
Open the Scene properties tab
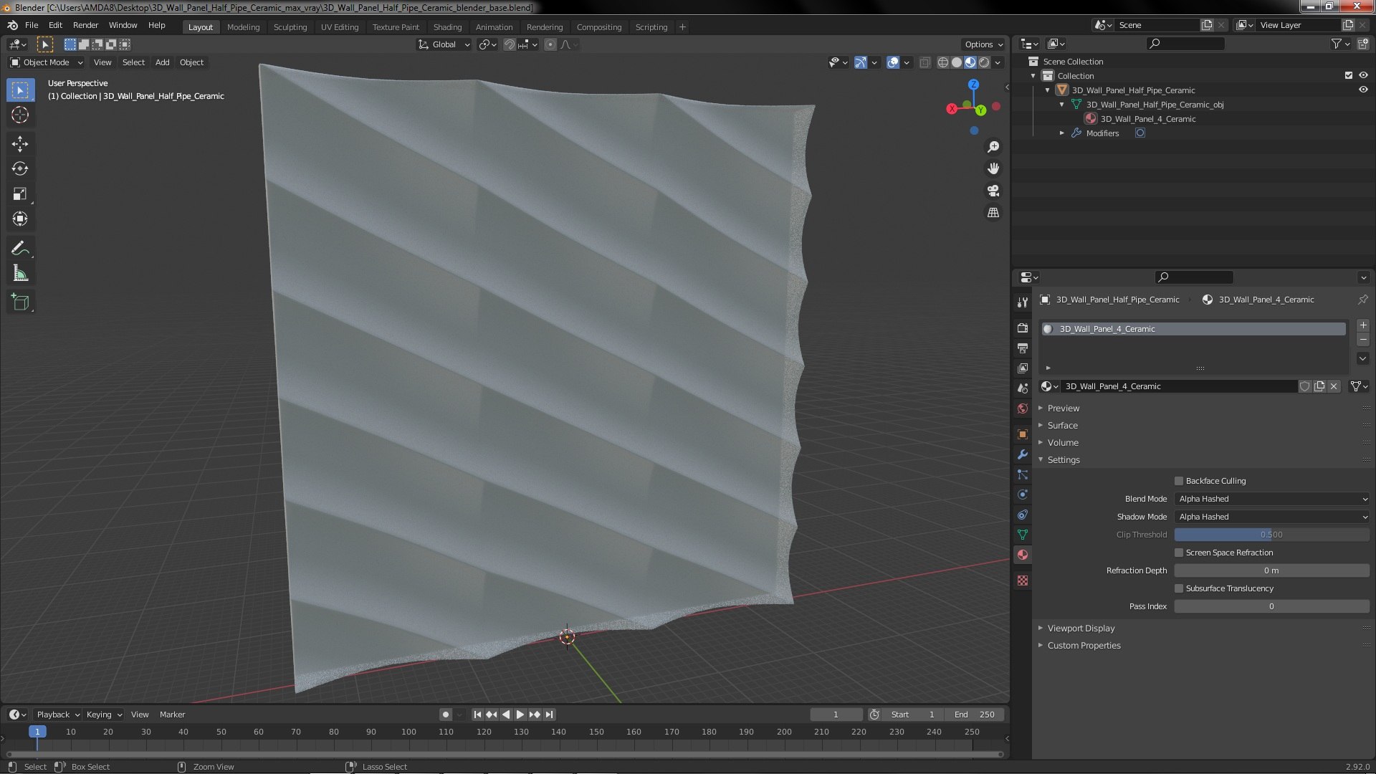pyautogui.click(x=1023, y=388)
